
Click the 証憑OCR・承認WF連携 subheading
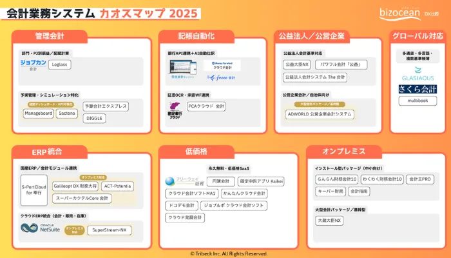(188, 95)
